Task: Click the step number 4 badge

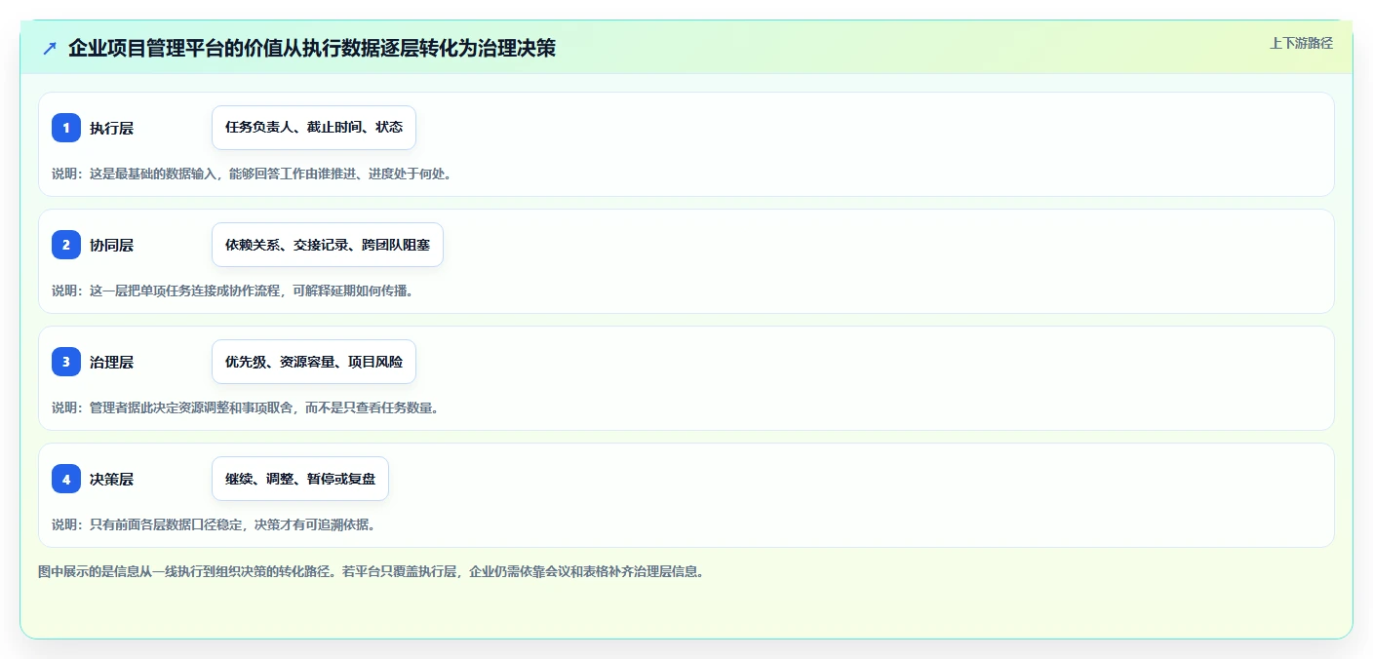Action: pos(66,479)
